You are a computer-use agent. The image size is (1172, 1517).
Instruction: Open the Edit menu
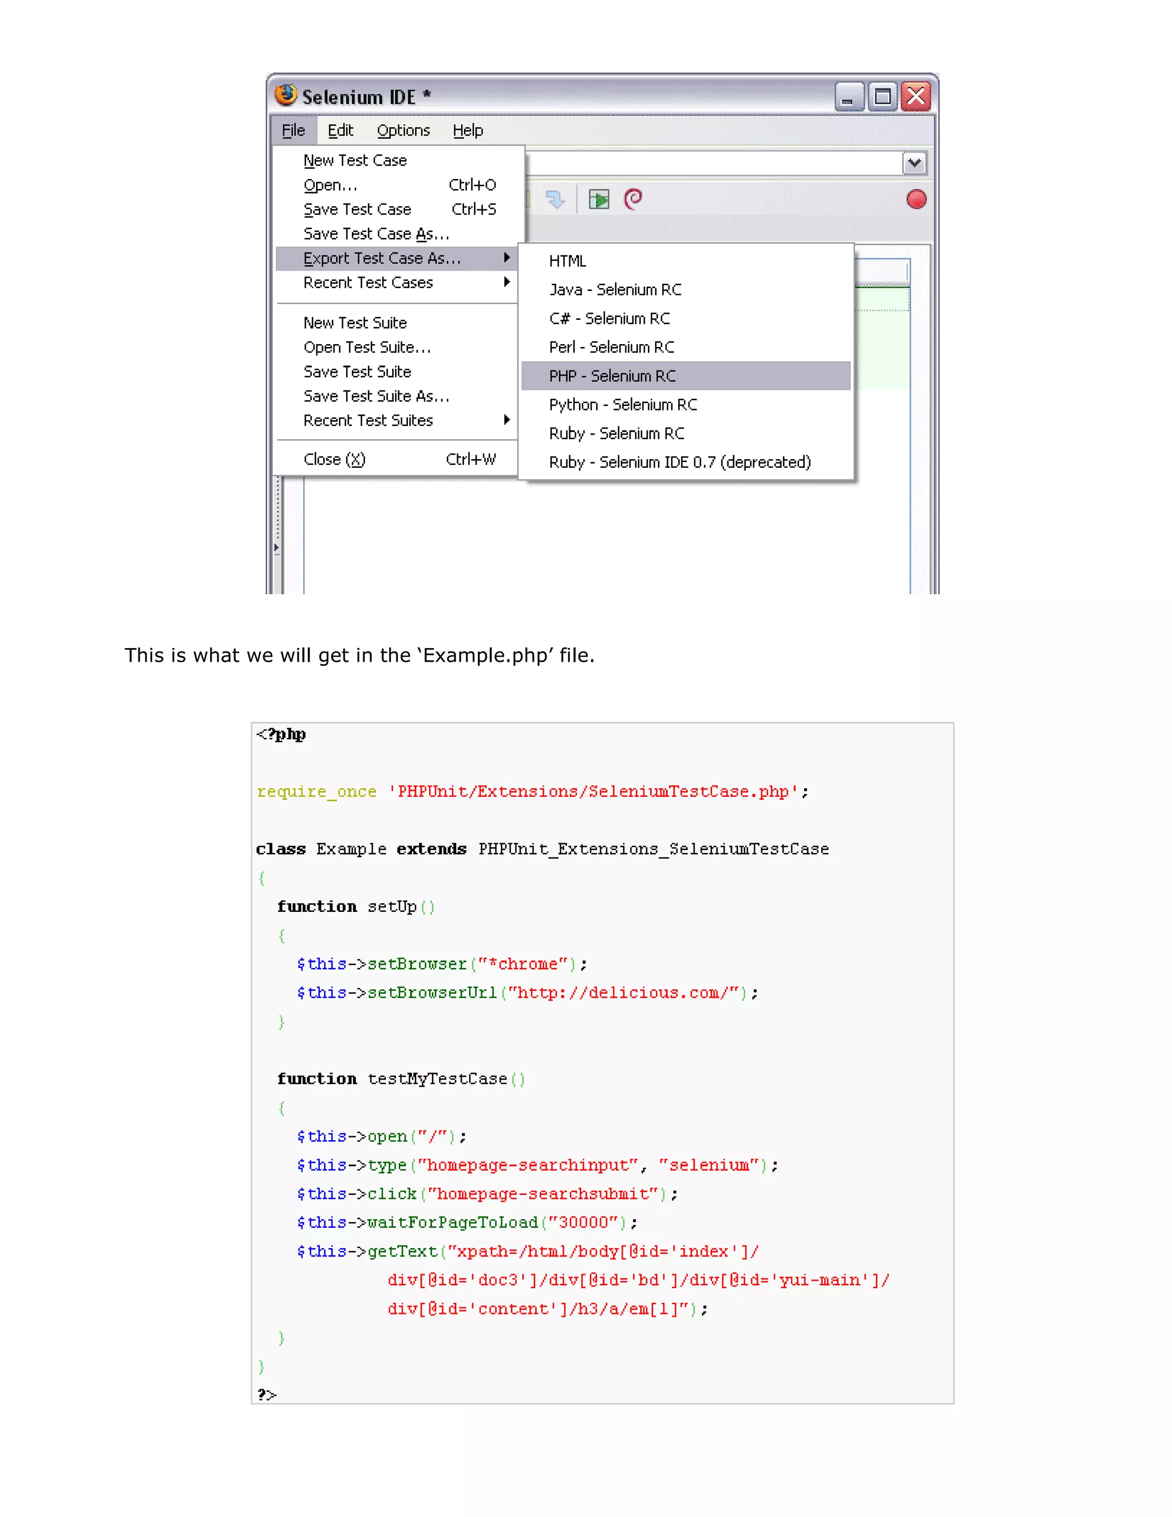click(x=340, y=131)
